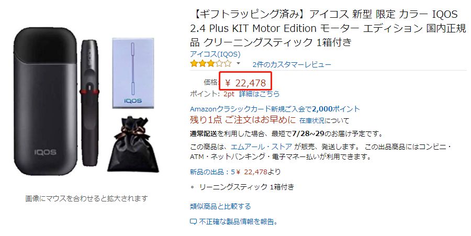Click the 画像にマウスを合わせると拡大されます caption
This screenshot has width=471, height=236.
[86, 198]
